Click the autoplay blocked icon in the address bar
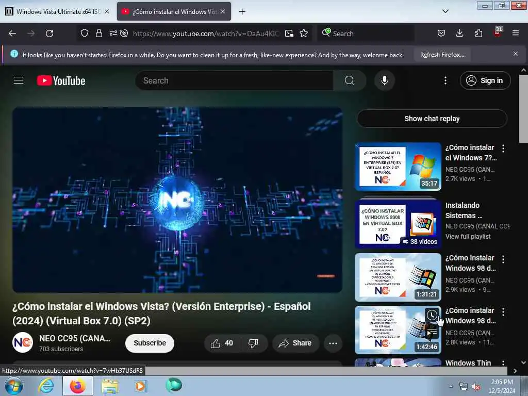Screen dimensions: 528x396 (x=124, y=34)
